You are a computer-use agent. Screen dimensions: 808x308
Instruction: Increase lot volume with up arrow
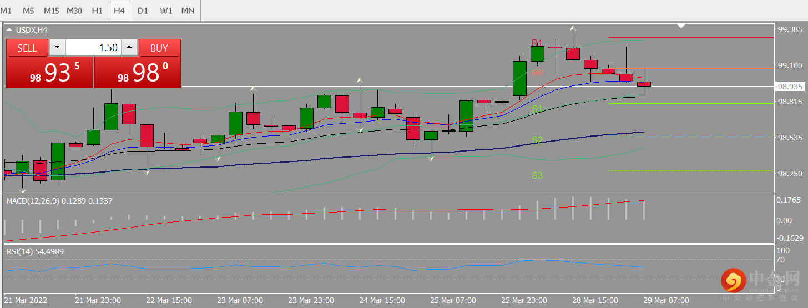click(129, 48)
